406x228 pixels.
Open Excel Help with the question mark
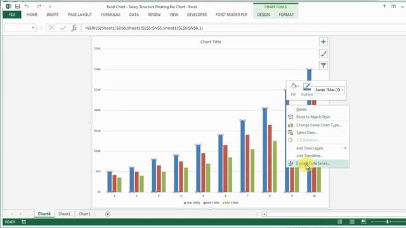click(x=384, y=6)
